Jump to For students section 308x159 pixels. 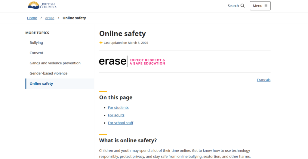click(118, 107)
